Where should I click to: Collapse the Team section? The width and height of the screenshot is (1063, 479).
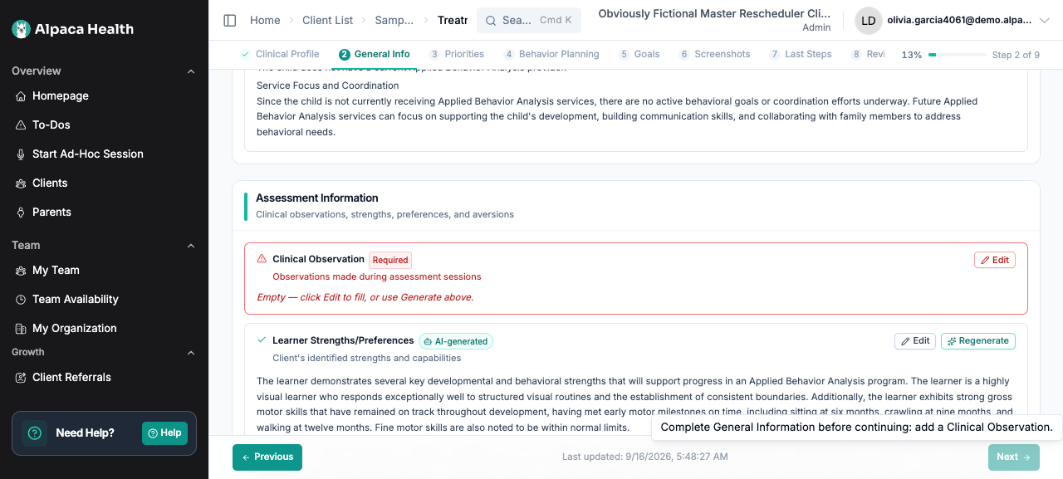[191, 246]
